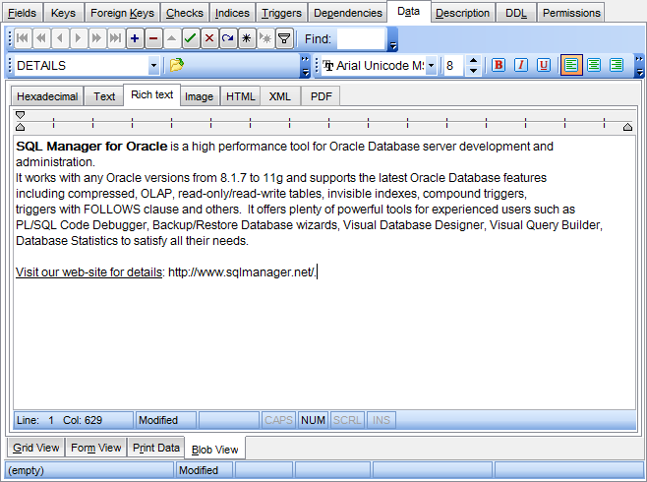This screenshot has width=647, height=482.
Task: Cancel edit with red X icon
Action: pos(209,38)
